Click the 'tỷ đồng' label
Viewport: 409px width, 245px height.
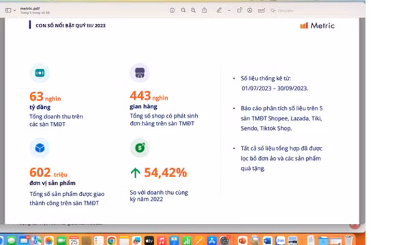pos(40,107)
